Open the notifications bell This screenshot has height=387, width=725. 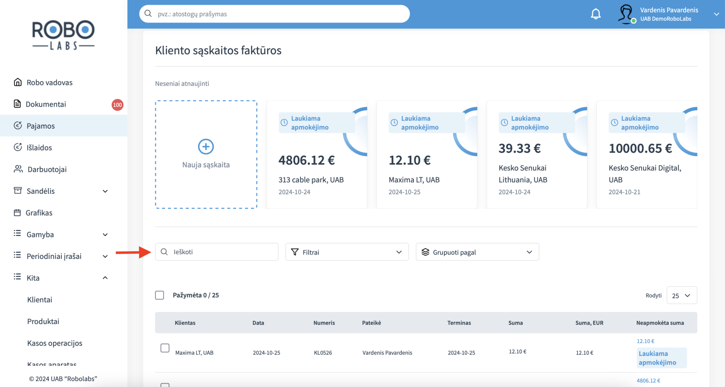point(596,14)
